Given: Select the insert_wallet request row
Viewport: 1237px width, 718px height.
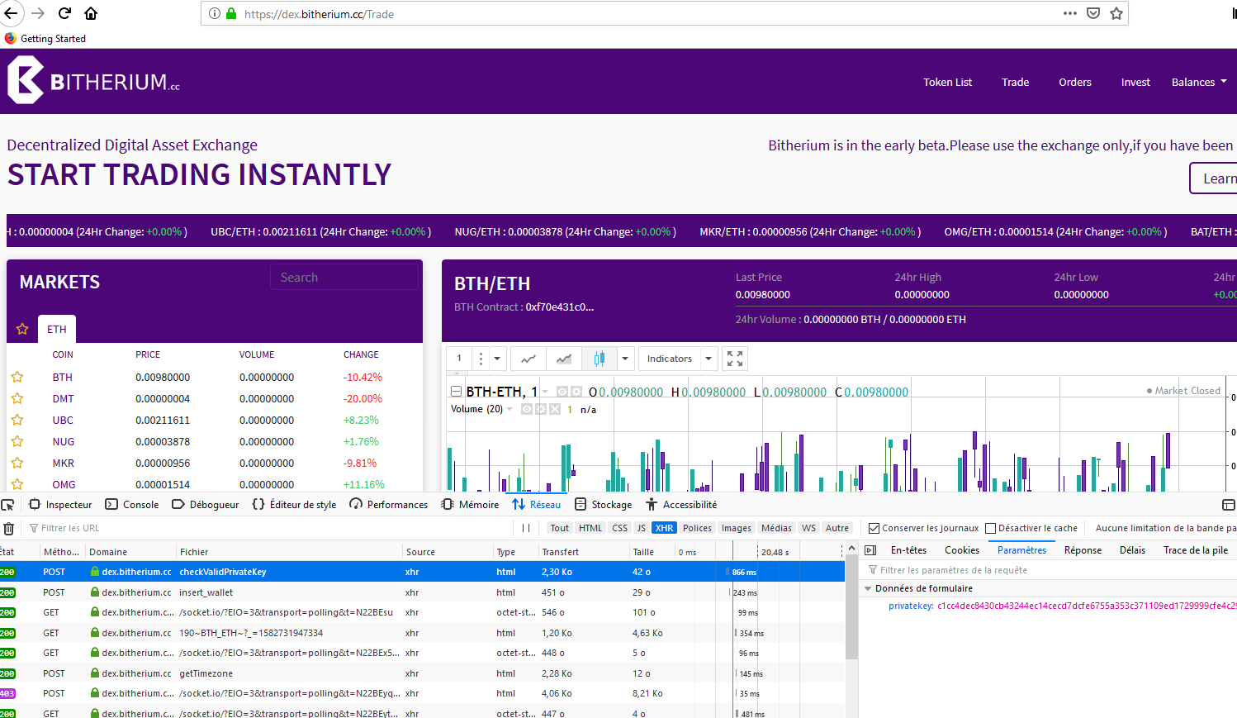Looking at the screenshot, I should pos(422,592).
